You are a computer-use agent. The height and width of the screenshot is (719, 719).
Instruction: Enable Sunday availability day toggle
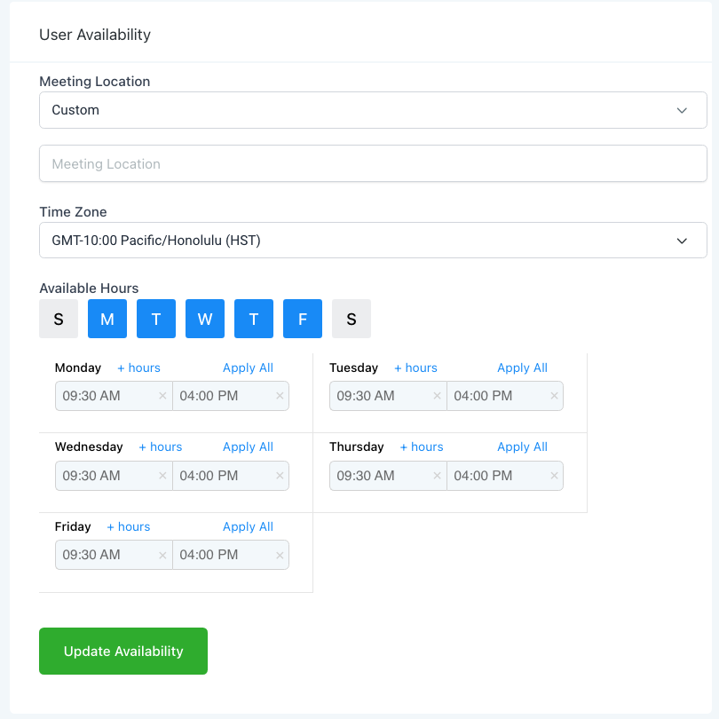pyautogui.click(x=59, y=319)
